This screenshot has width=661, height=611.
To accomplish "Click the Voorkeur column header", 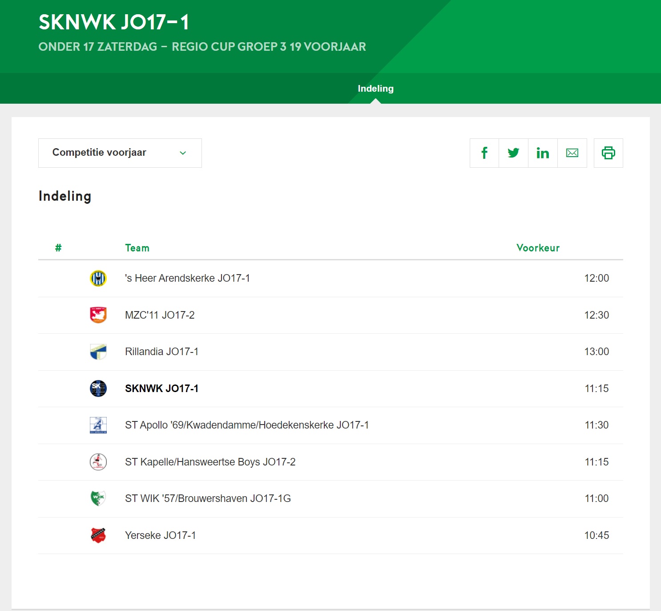I will [538, 248].
